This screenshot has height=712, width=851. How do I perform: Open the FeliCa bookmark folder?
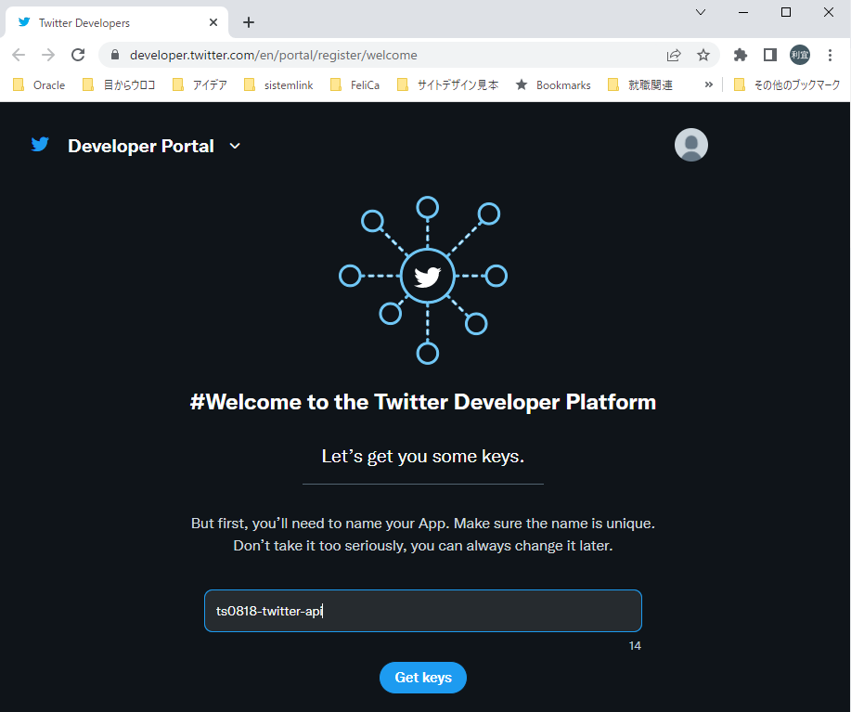[355, 84]
